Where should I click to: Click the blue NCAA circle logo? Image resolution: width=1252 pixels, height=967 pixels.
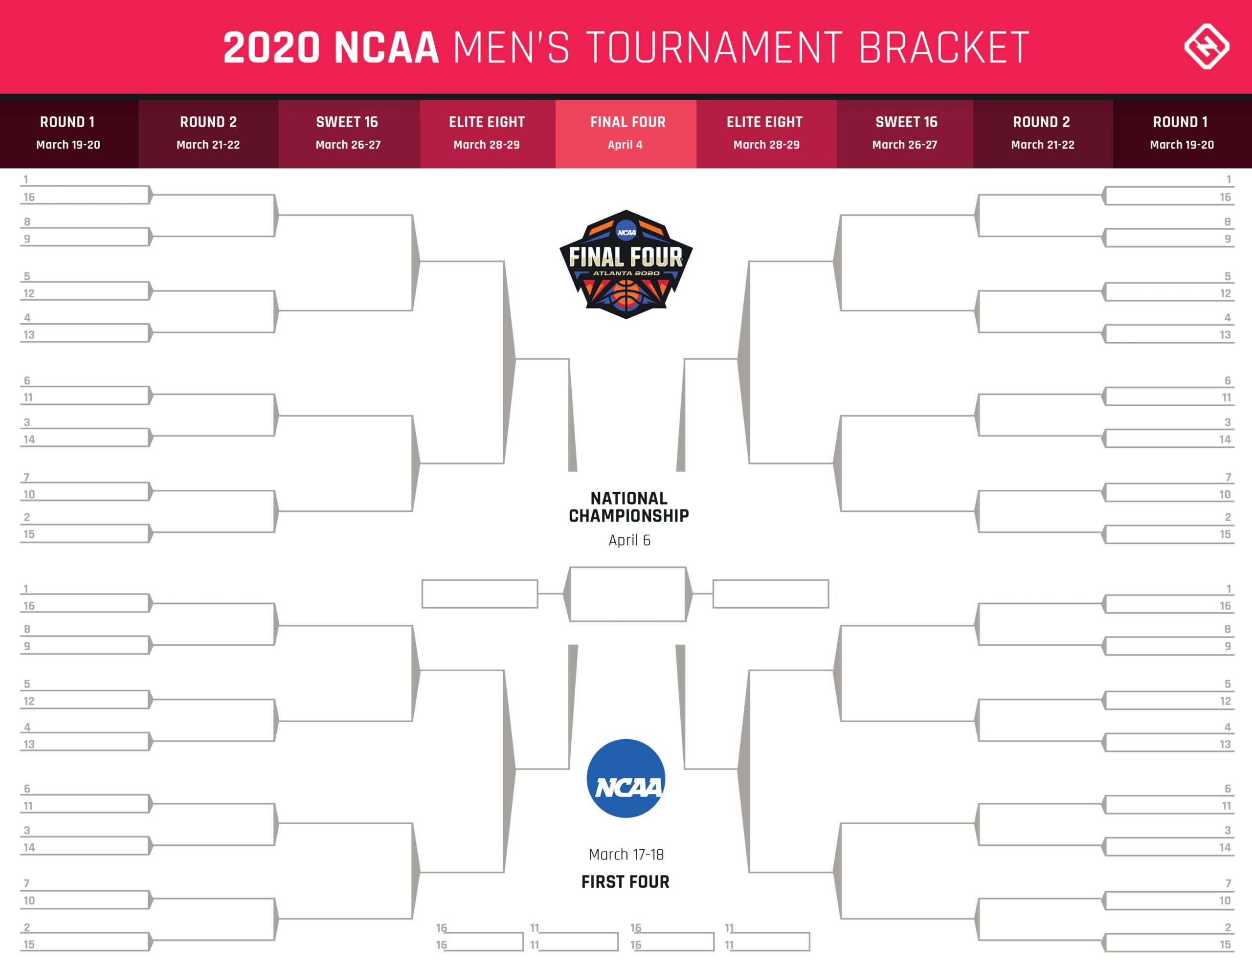[626, 778]
